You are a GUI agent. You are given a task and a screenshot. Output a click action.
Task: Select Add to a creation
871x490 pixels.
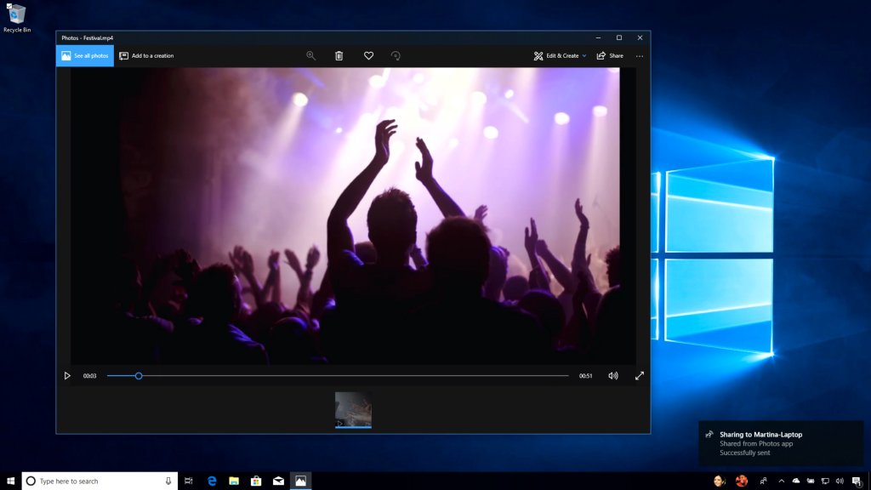coord(147,55)
